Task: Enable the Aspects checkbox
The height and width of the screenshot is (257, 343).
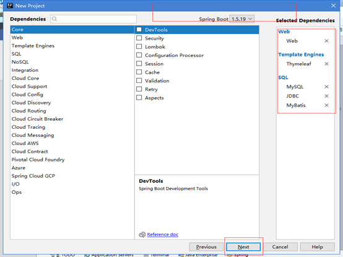Action: 139,98
